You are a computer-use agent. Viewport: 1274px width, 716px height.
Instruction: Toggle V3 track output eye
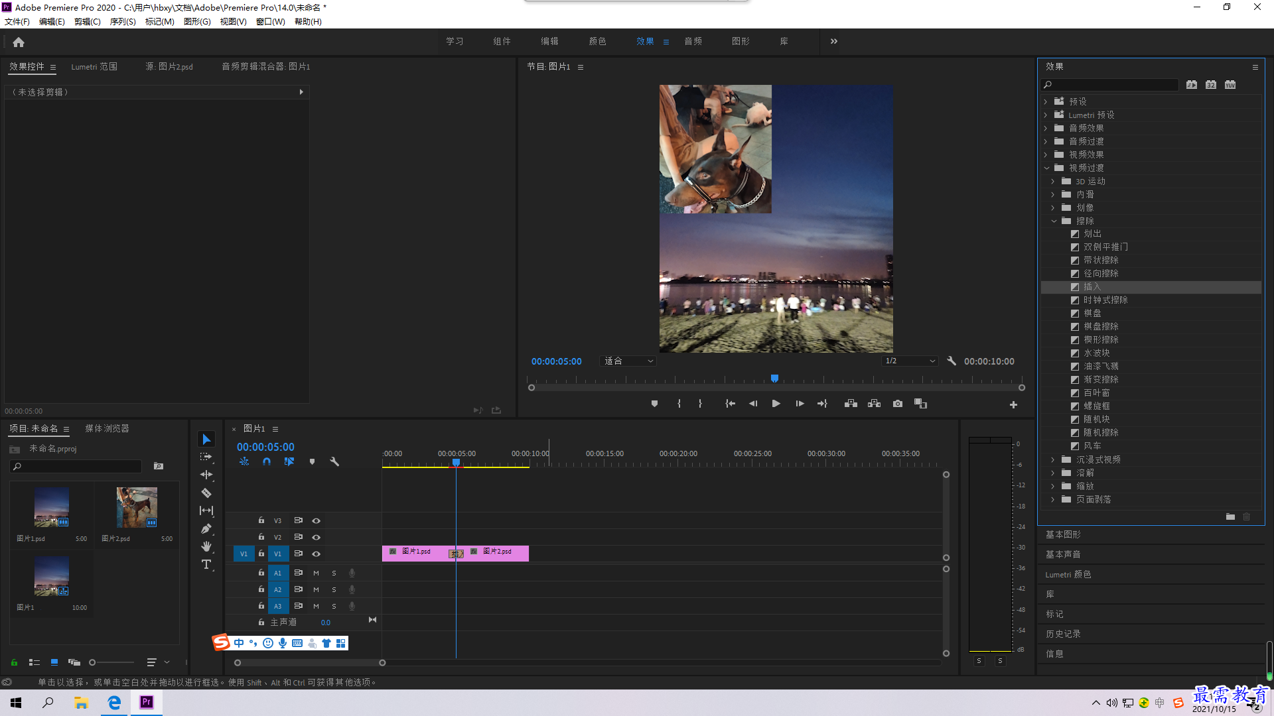(x=316, y=520)
